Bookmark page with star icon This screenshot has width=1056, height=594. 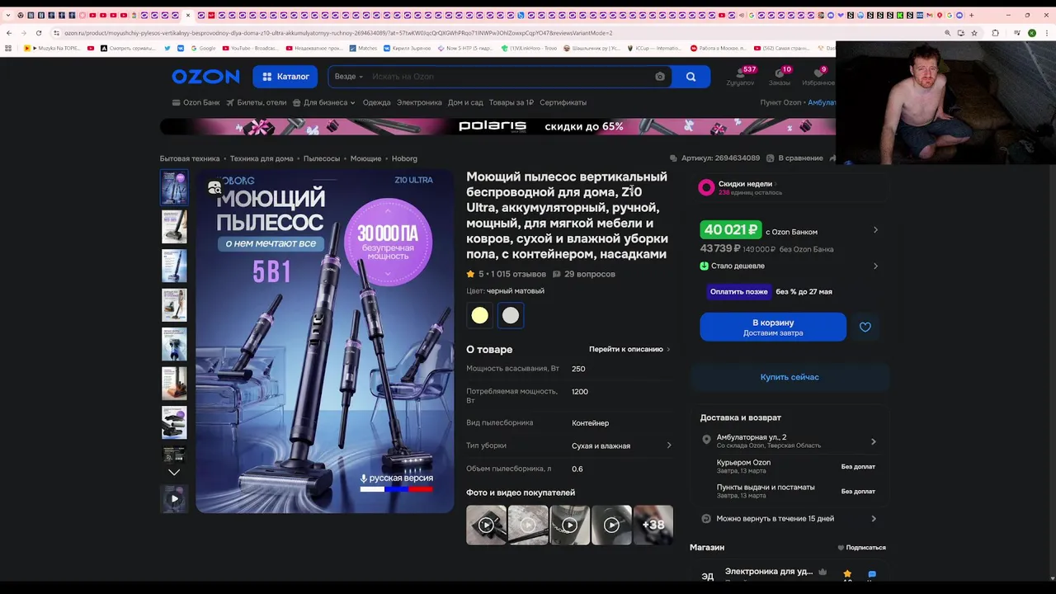coord(974,33)
